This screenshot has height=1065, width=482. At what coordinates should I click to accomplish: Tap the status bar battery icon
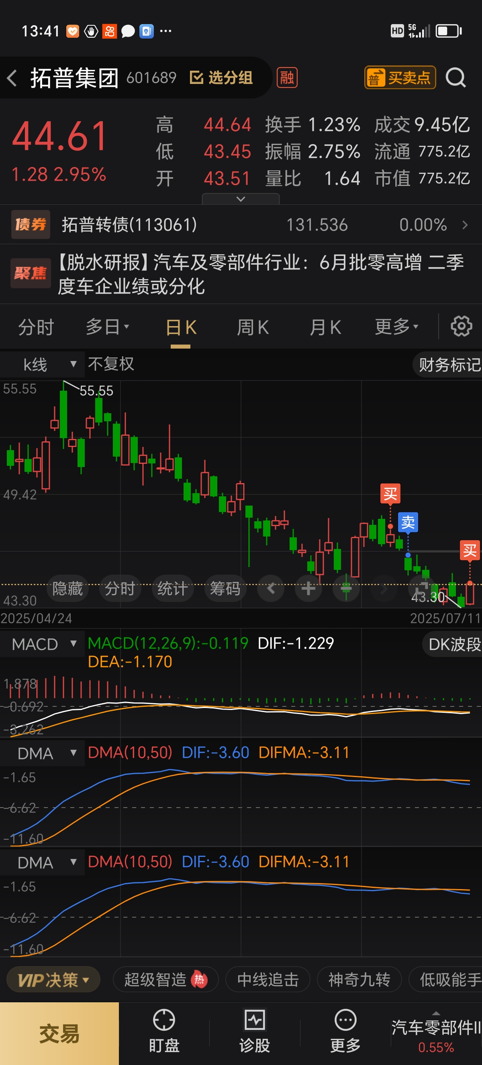point(449,31)
